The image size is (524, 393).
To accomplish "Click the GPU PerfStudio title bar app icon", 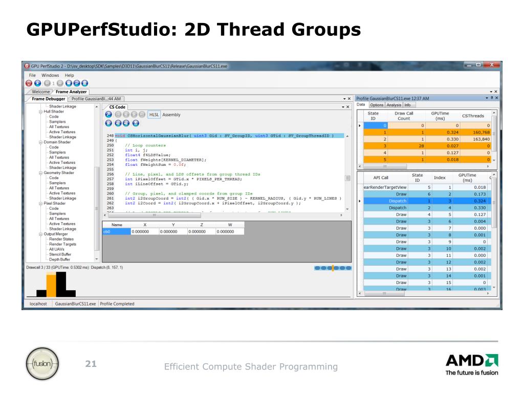I will tap(27, 66).
